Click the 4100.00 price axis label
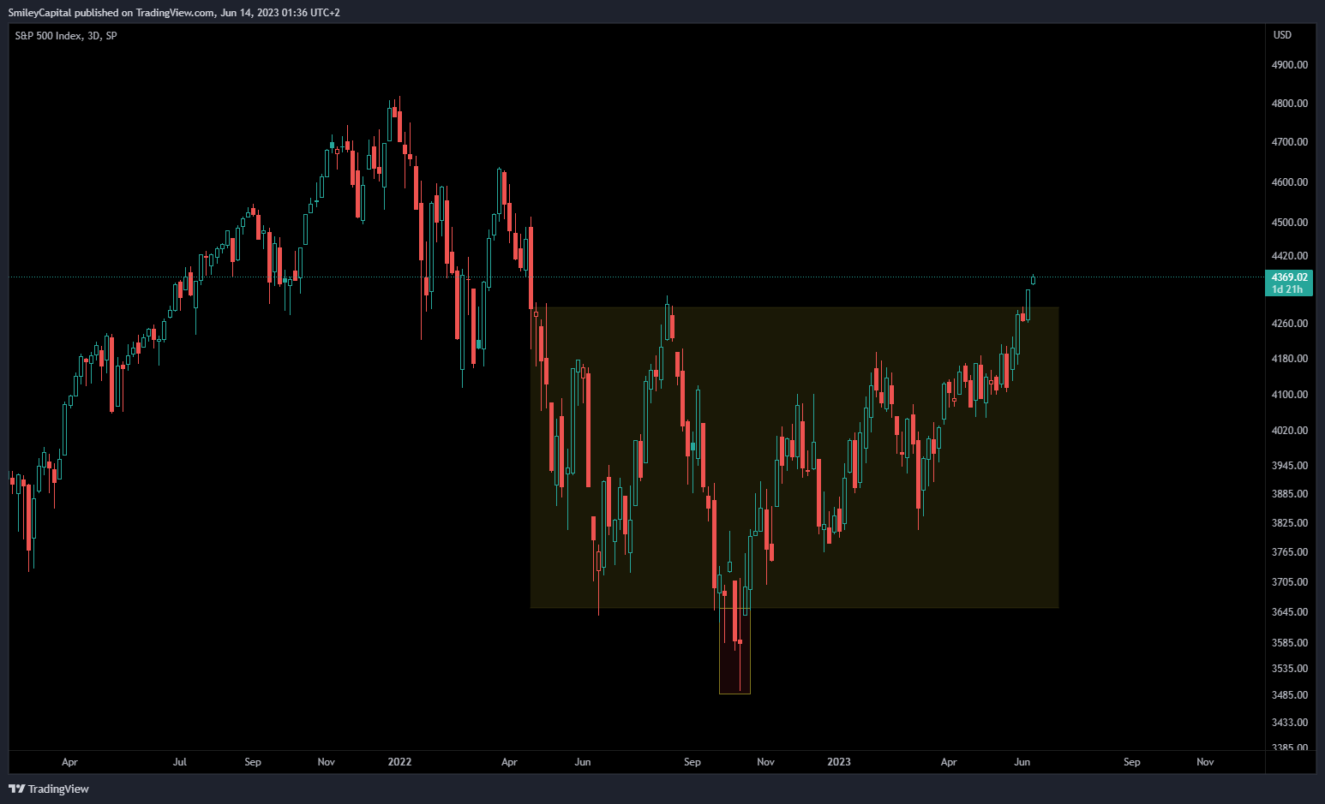This screenshot has height=804, width=1325. point(1290,395)
